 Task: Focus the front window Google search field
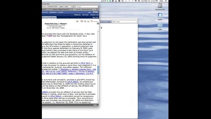click(86, 7)
